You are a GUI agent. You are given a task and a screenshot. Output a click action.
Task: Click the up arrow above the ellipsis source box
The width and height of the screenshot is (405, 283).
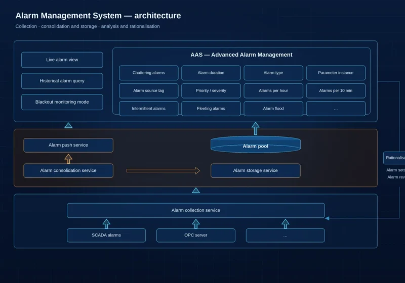[x=286, y=223]
